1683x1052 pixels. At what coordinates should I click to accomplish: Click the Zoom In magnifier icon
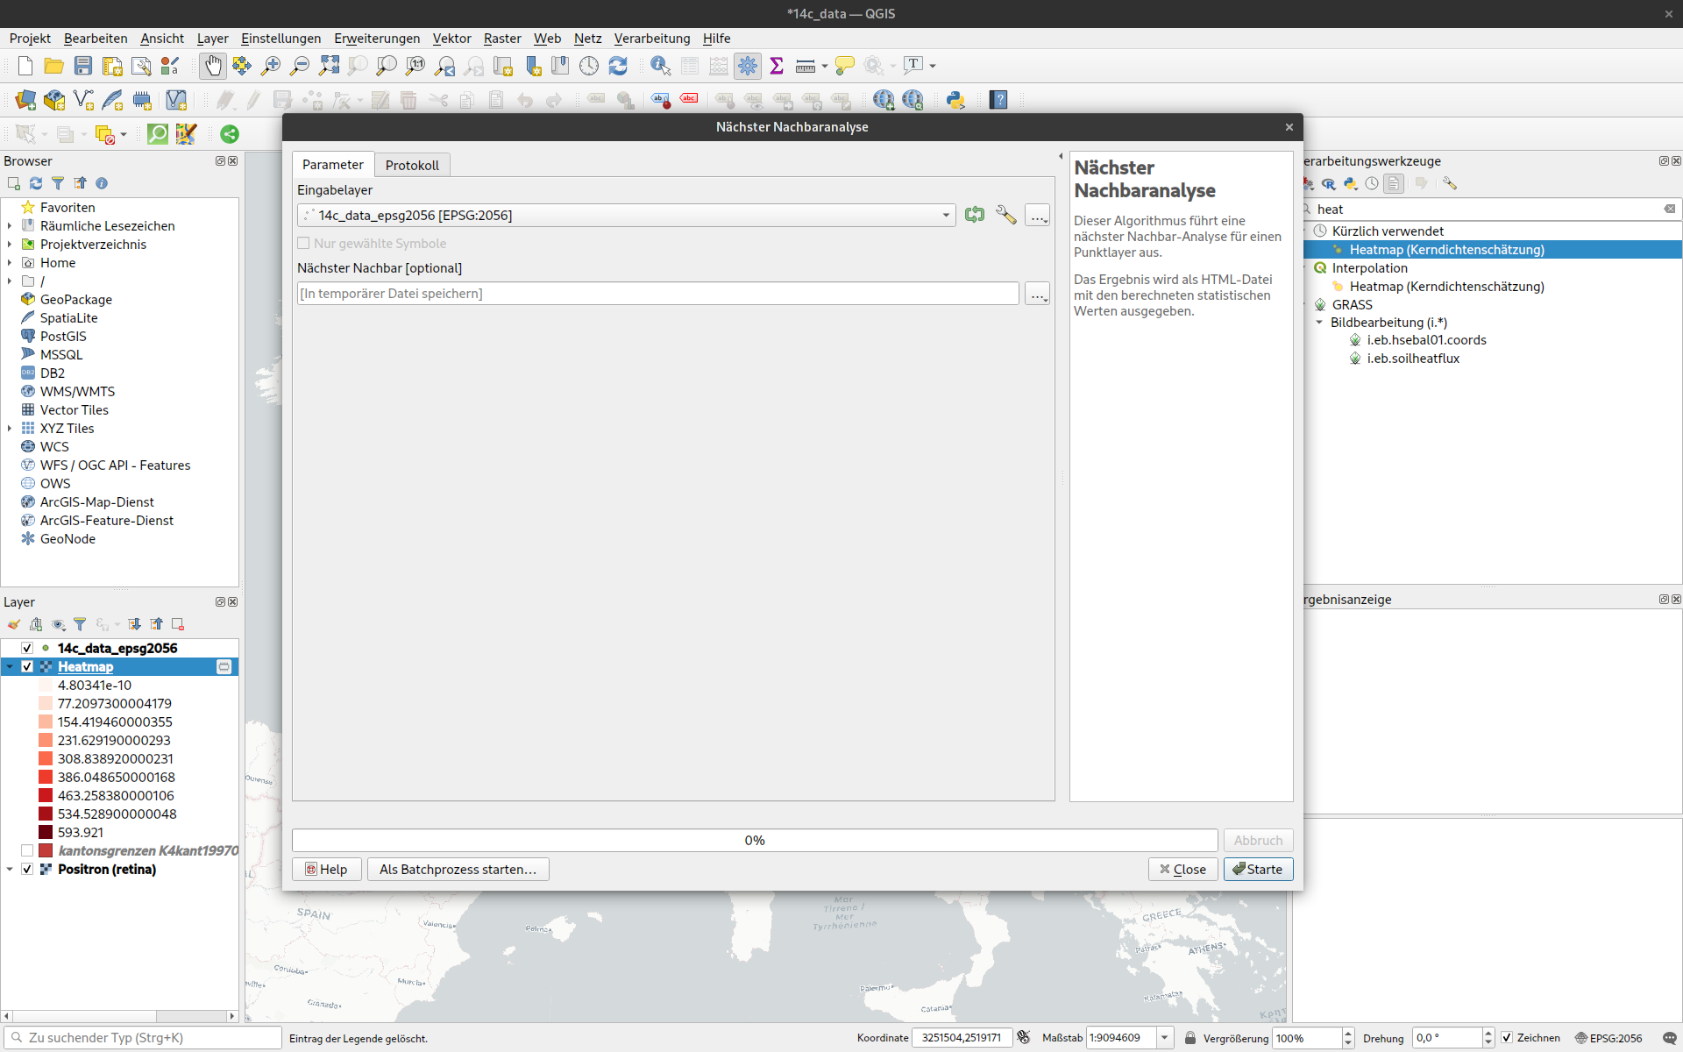click(271, 66)
